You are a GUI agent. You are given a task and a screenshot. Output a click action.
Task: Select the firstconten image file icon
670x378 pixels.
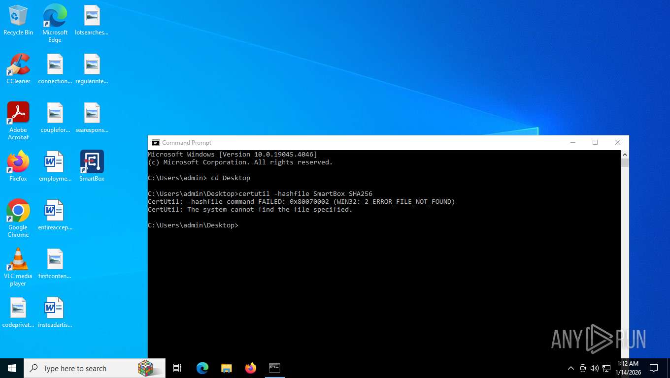pos(55,264)
